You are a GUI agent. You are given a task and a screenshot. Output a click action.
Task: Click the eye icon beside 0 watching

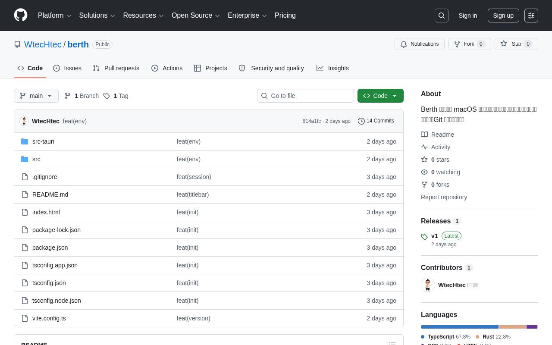[x=424, y=172]
